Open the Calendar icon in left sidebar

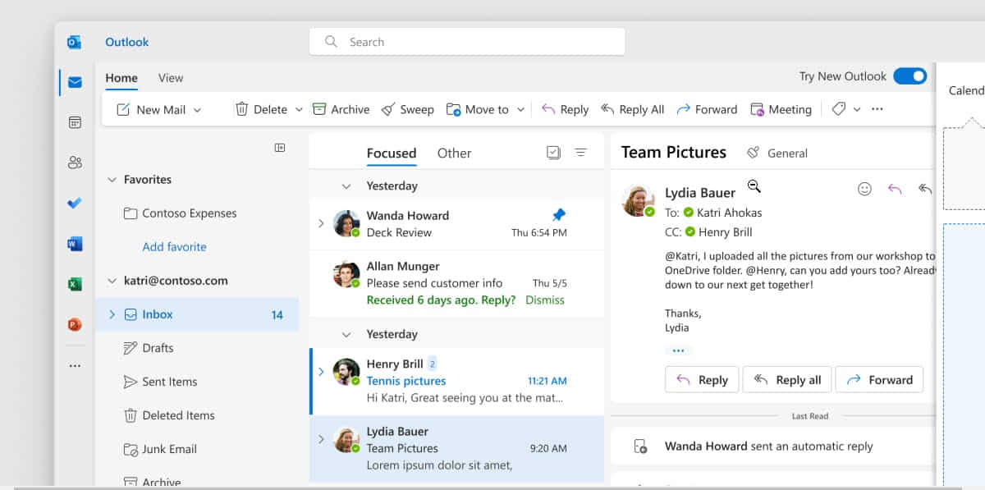click(x=75, y=122)
